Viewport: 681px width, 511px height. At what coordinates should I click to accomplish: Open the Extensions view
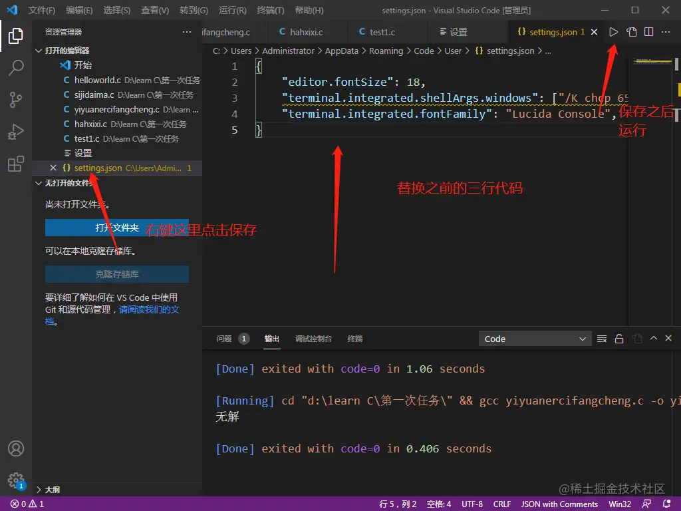click(16, 164)
